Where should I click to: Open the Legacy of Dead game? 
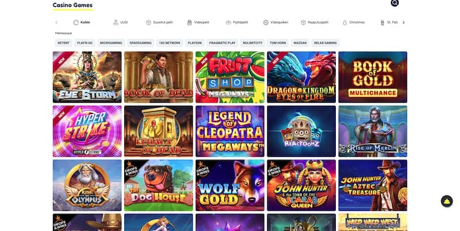[x=159, y=131]
